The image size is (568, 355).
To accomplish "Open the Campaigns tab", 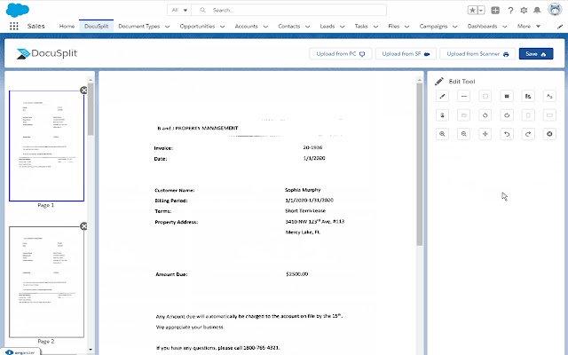I will (x=433, y=26).
